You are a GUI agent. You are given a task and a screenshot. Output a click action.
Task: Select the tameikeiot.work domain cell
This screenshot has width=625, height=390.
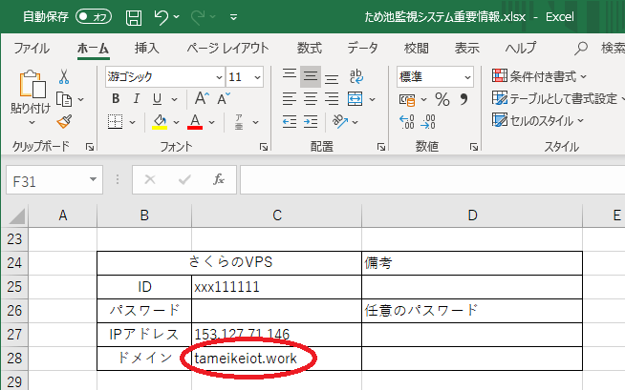(276, 359)
